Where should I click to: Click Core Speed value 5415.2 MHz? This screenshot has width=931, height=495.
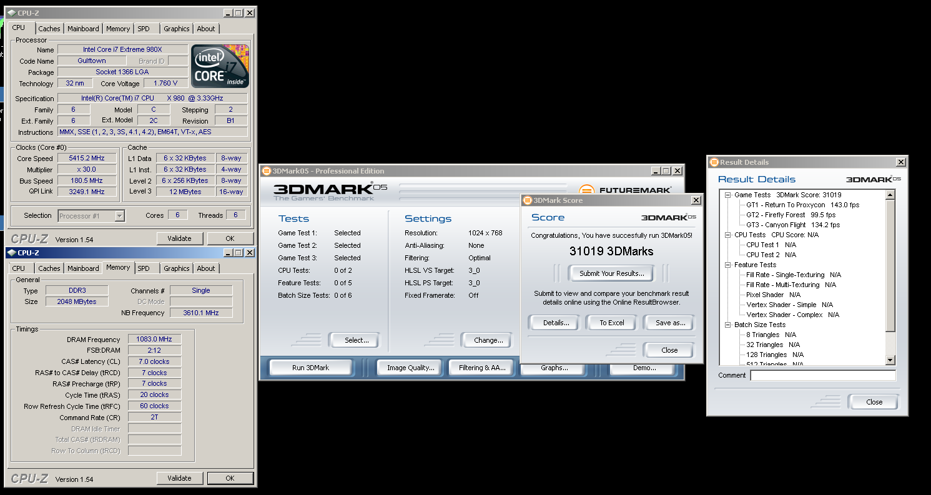[x=87, y=159]
